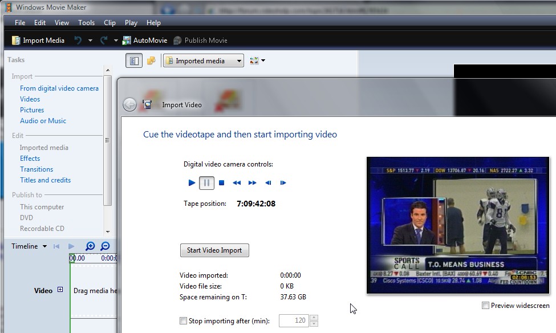Click the Tasks pane scroll down arrow
556x333 pixels.
[108, 232]
